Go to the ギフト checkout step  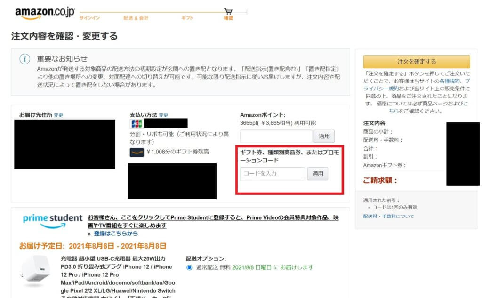pos(187,18)
